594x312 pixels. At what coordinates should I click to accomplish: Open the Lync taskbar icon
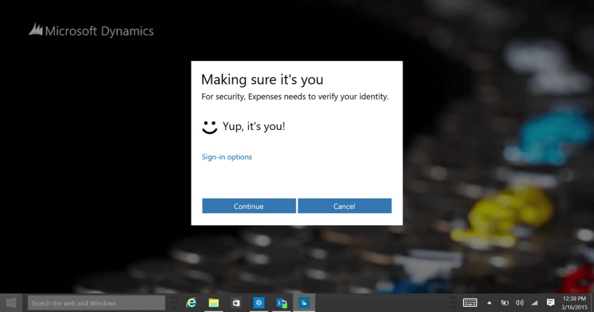click(x=281, y=302)
